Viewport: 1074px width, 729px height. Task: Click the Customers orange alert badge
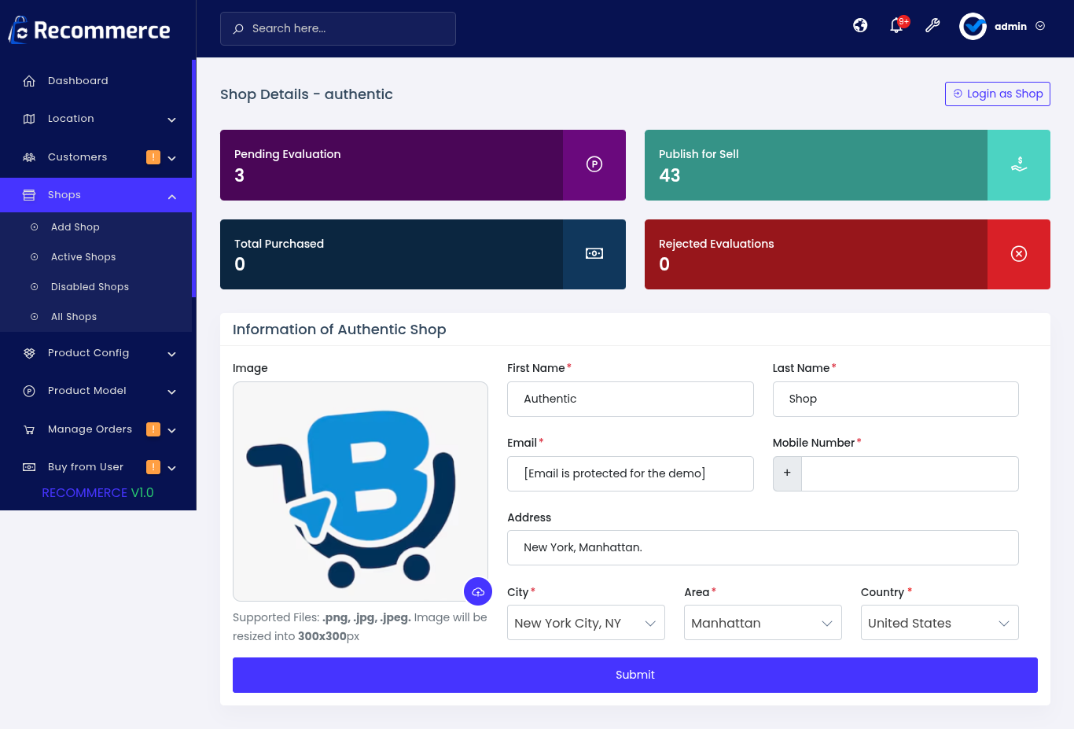point(153,157)
